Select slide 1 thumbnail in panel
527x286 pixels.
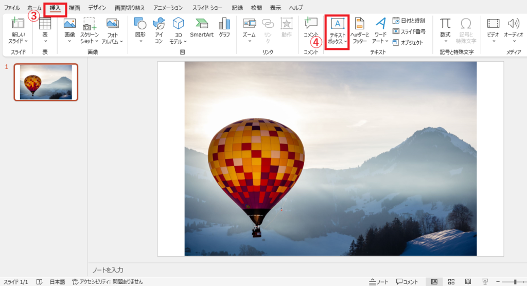pyautogui.click(x=46, y=82)
